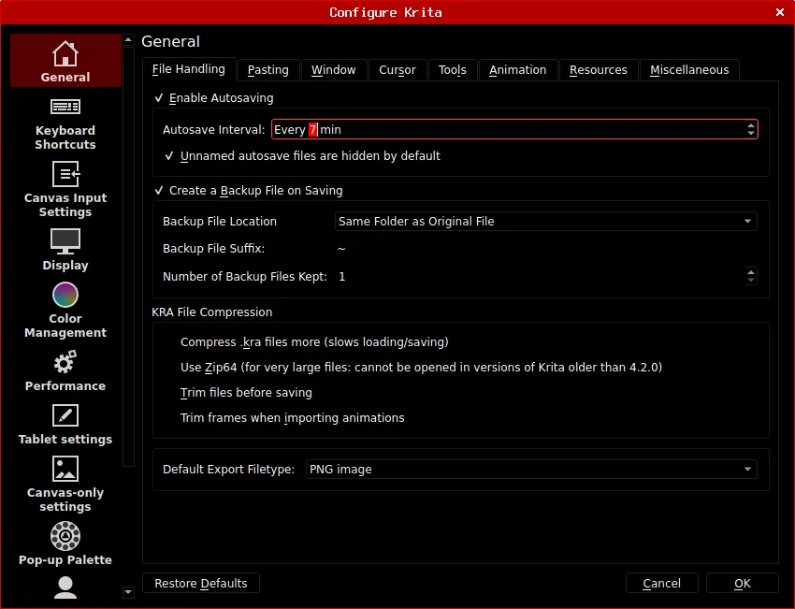Switch to the Cursor tab

[x=397, y=70]
